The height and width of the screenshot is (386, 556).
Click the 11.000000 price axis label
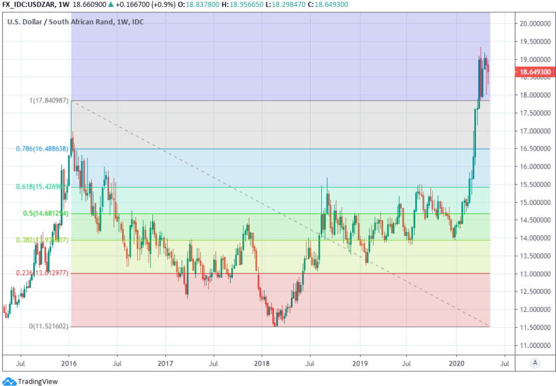pos(533,345)
